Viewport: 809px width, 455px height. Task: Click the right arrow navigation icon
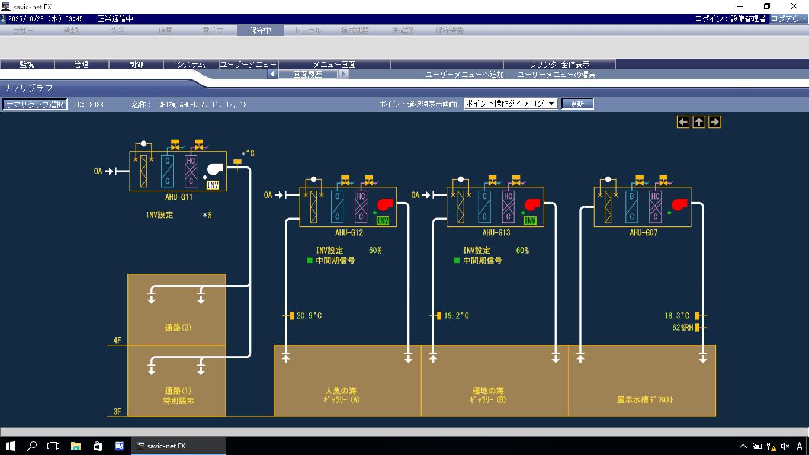pos(715,122)
